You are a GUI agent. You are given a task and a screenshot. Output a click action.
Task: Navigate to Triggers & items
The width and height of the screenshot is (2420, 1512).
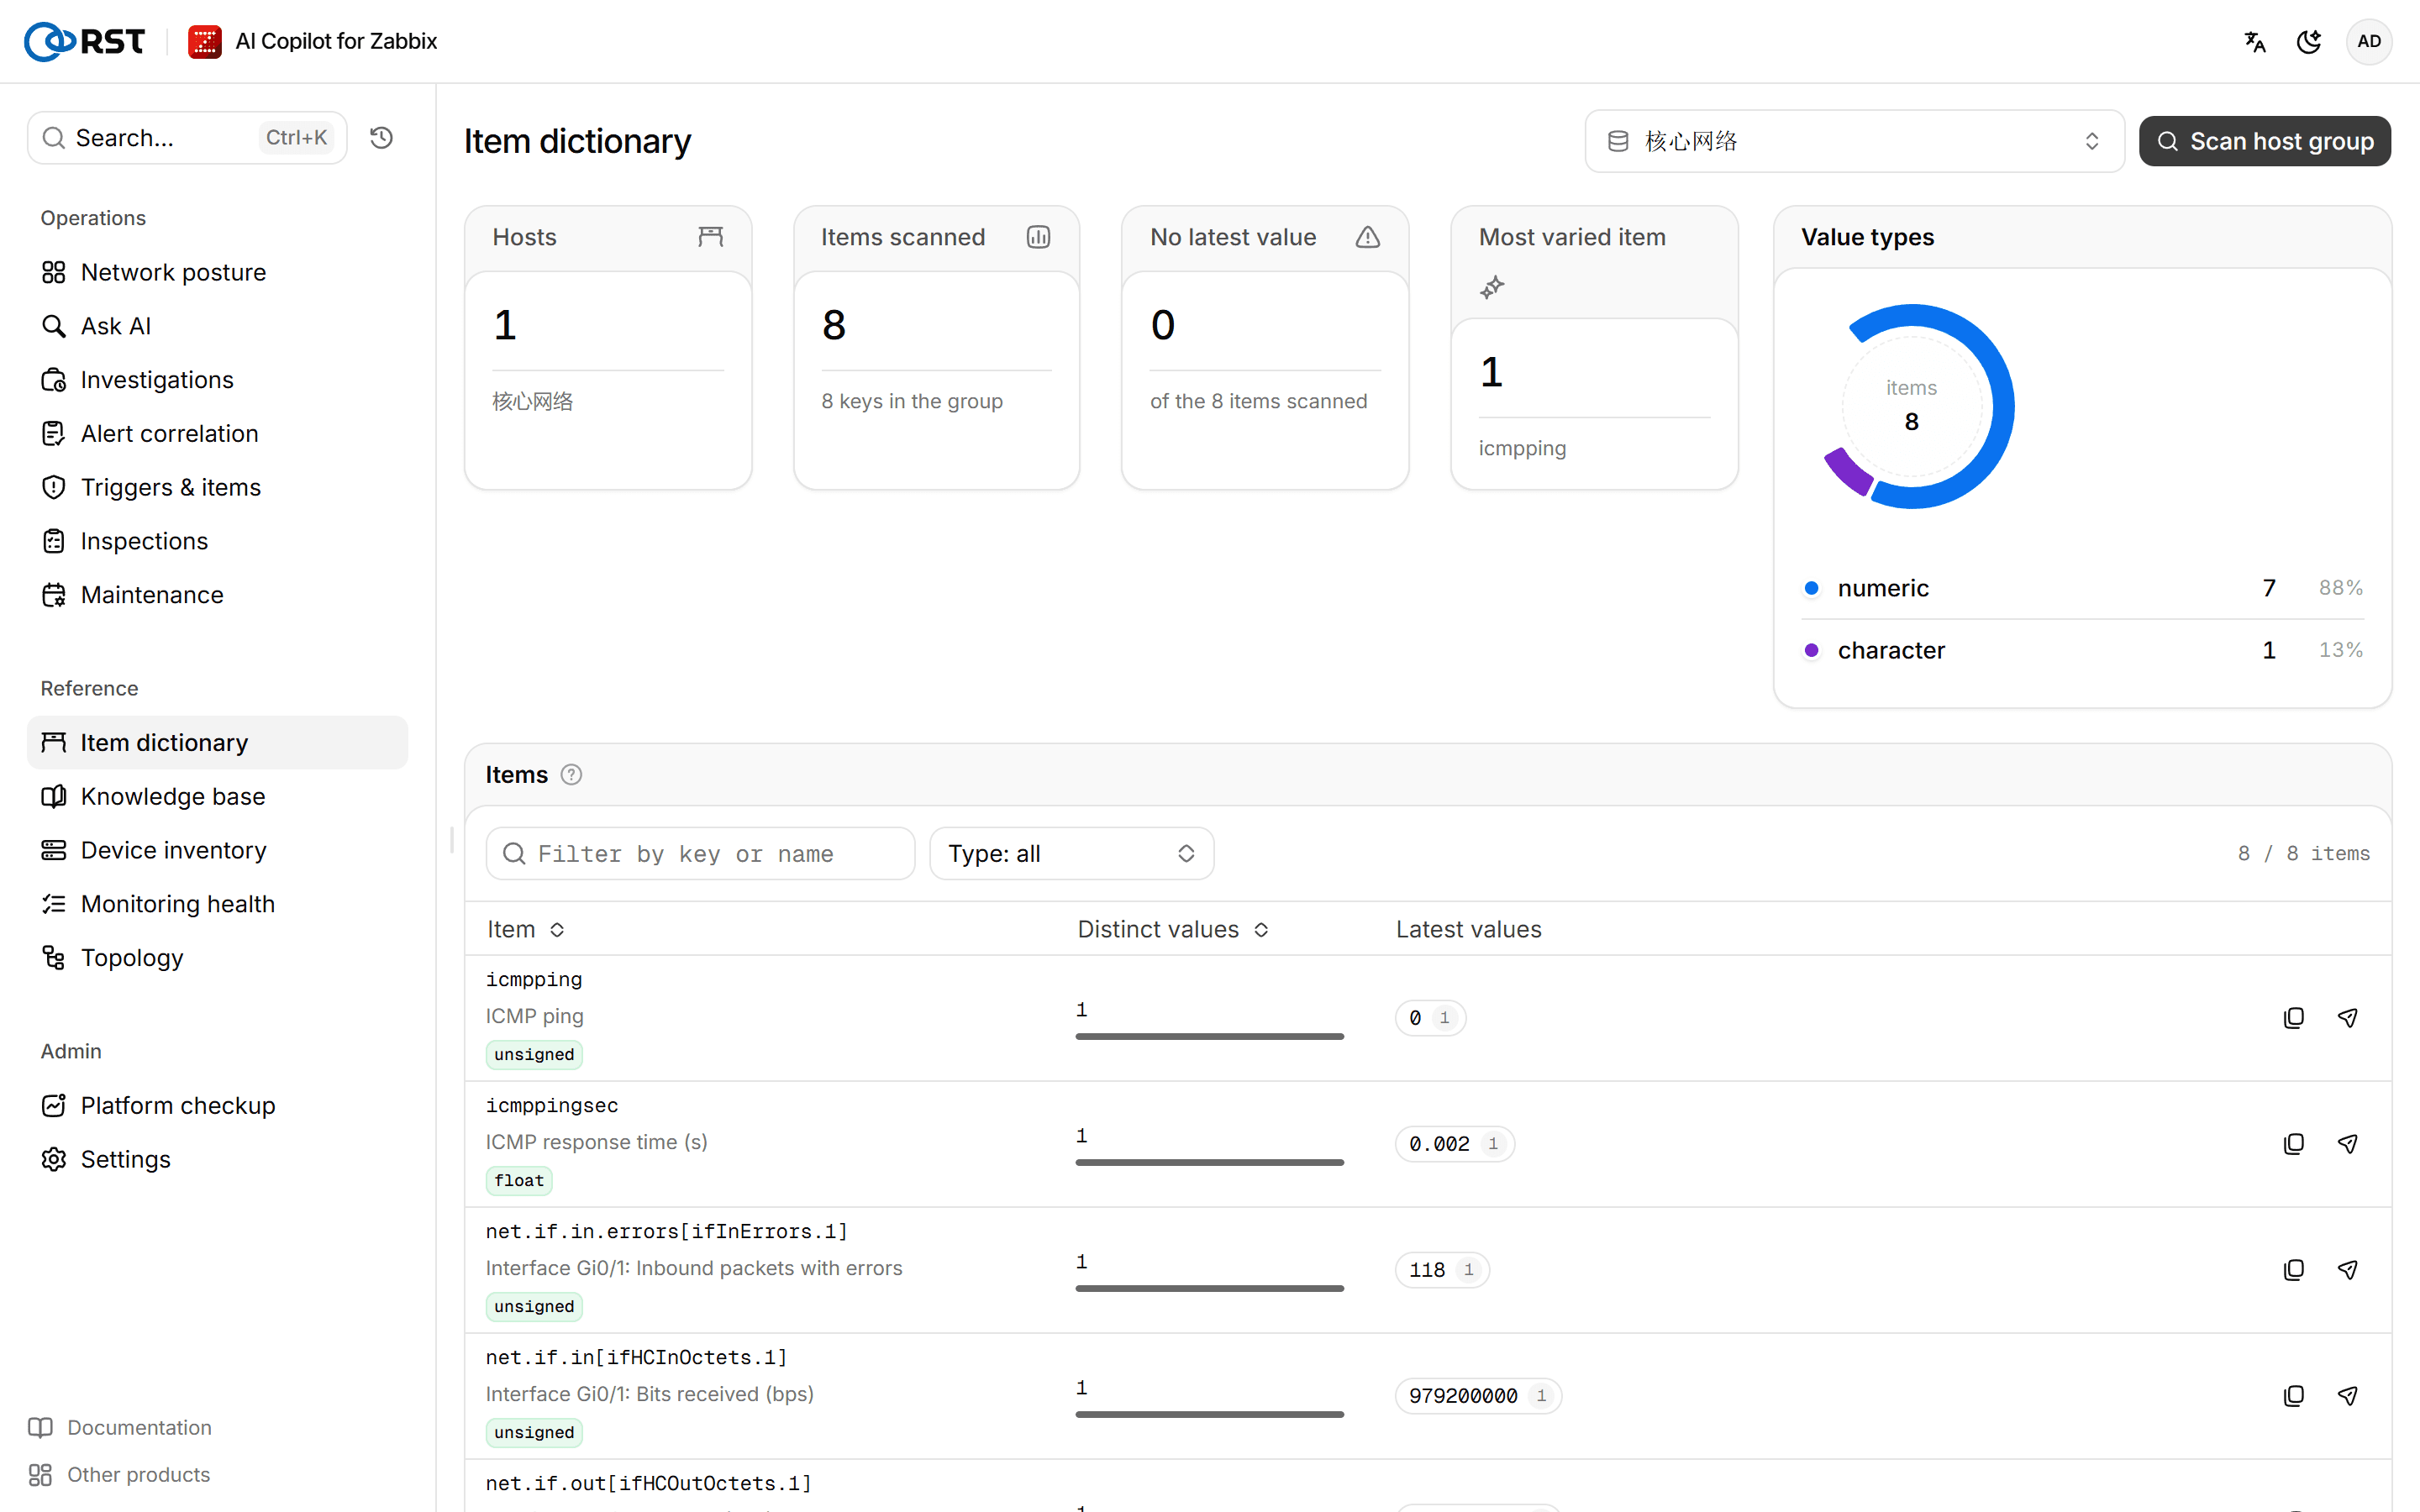(x=217, y=488)
